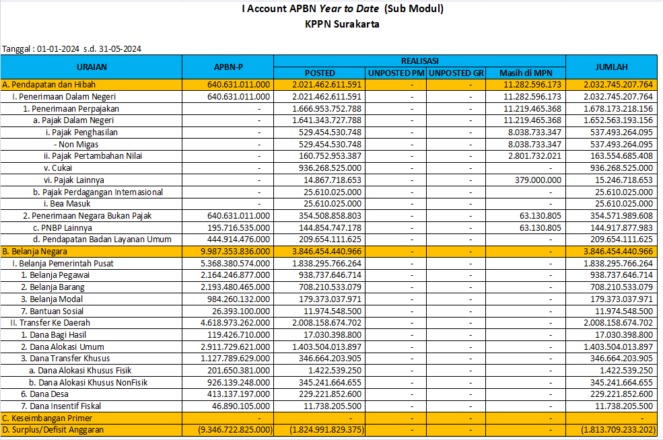This screenshot has width=663, height=440.
Task: Click JUMLAH value 229.221.852.600
Action: click(621, 394)
